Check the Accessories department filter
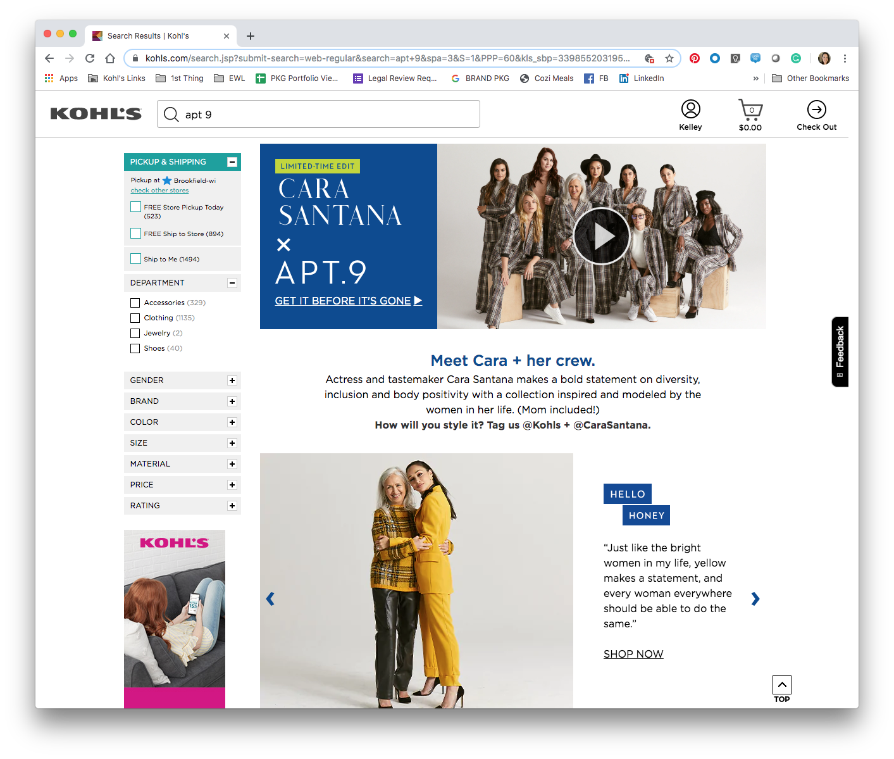Screen dimensions: 894x759 135,303
